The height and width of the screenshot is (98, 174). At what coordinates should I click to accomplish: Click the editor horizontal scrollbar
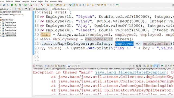pyautogui.click(x=120, y=62)
